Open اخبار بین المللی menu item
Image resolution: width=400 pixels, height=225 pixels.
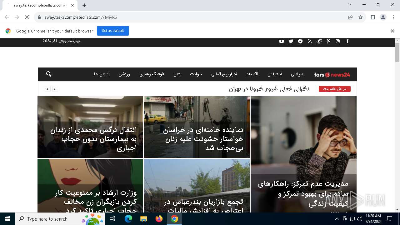click(224, 74)
